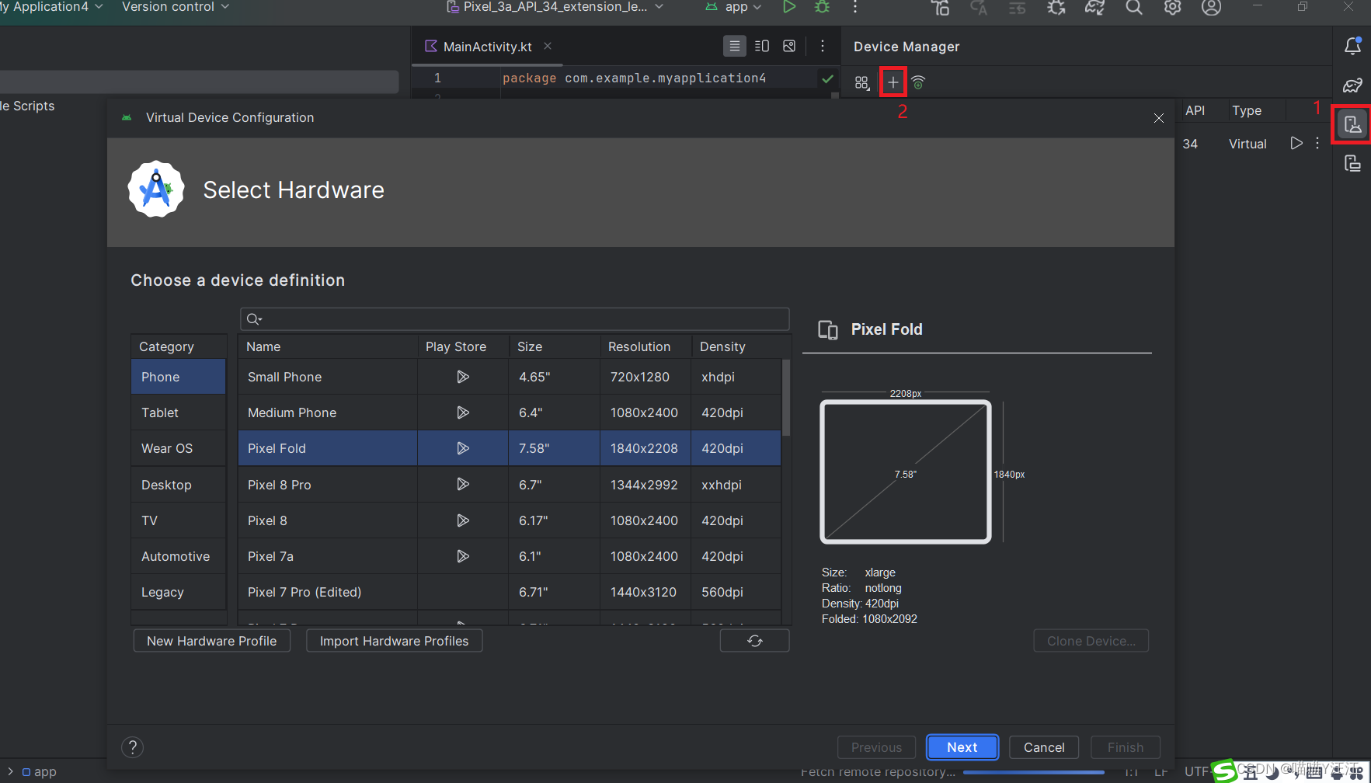This screenshot has width=1371, height=783.
Task: Select Phone category
Action: click(179, 377)
